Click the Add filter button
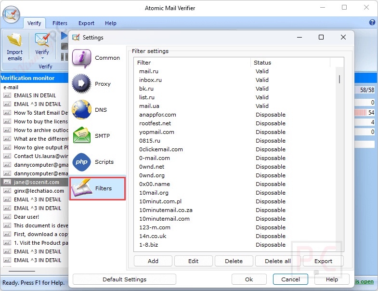 pos(153,261)
